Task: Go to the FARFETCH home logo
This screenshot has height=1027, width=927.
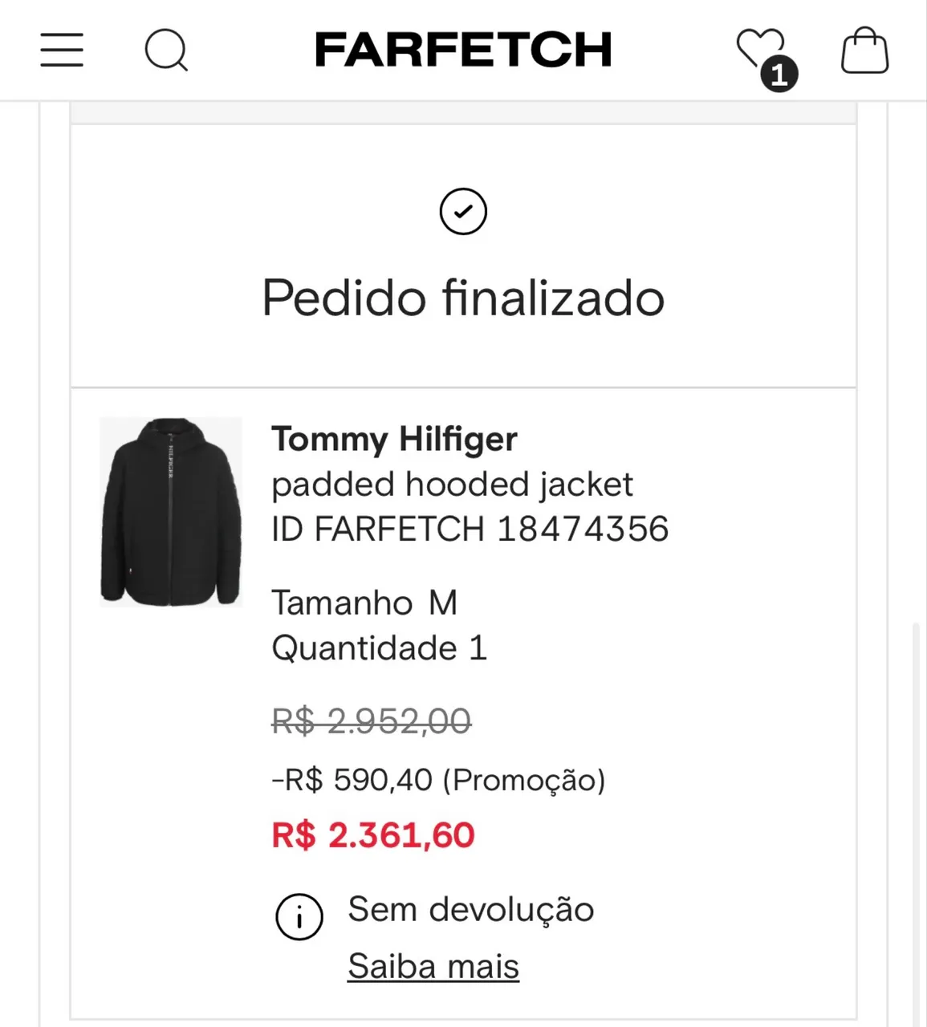Action: [463, 50]
